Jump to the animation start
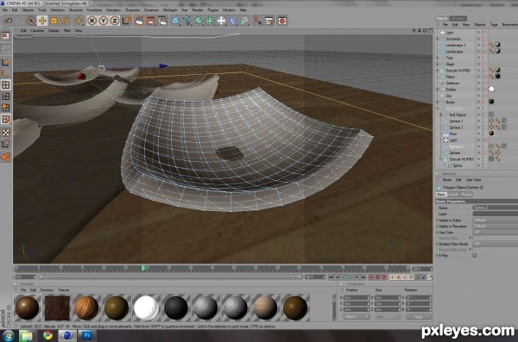Image resolution: width=518 pixels, height=342 pixels. [x=332, y=277]
